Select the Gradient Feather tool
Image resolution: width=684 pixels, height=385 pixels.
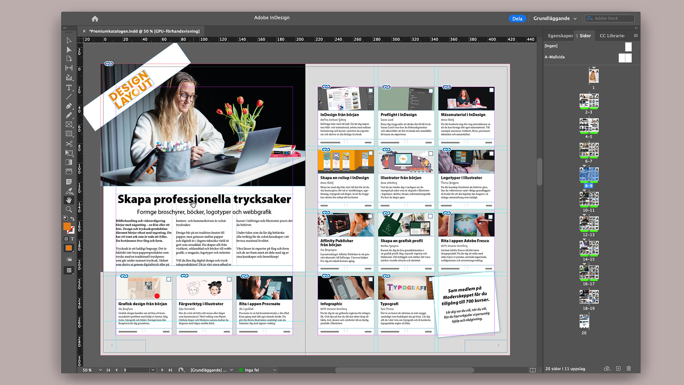(69, 171)
